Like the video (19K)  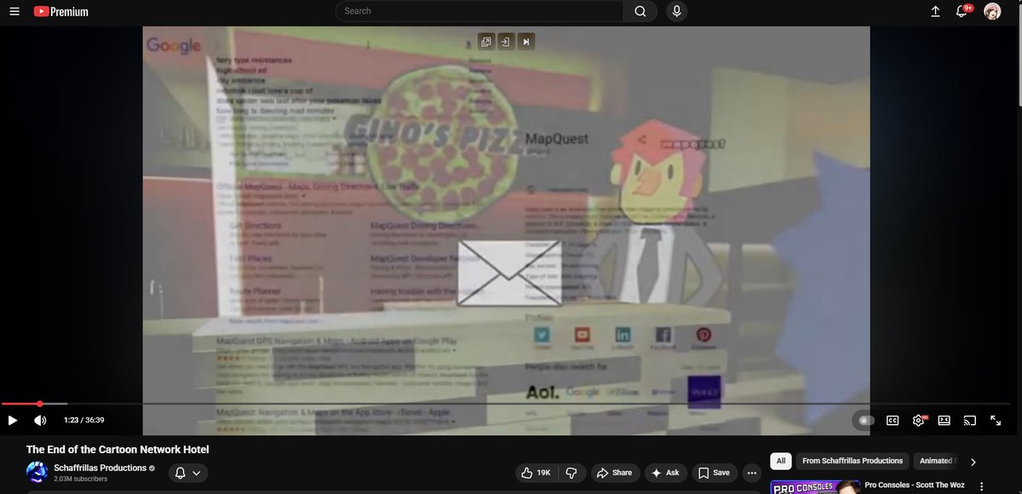536,473
